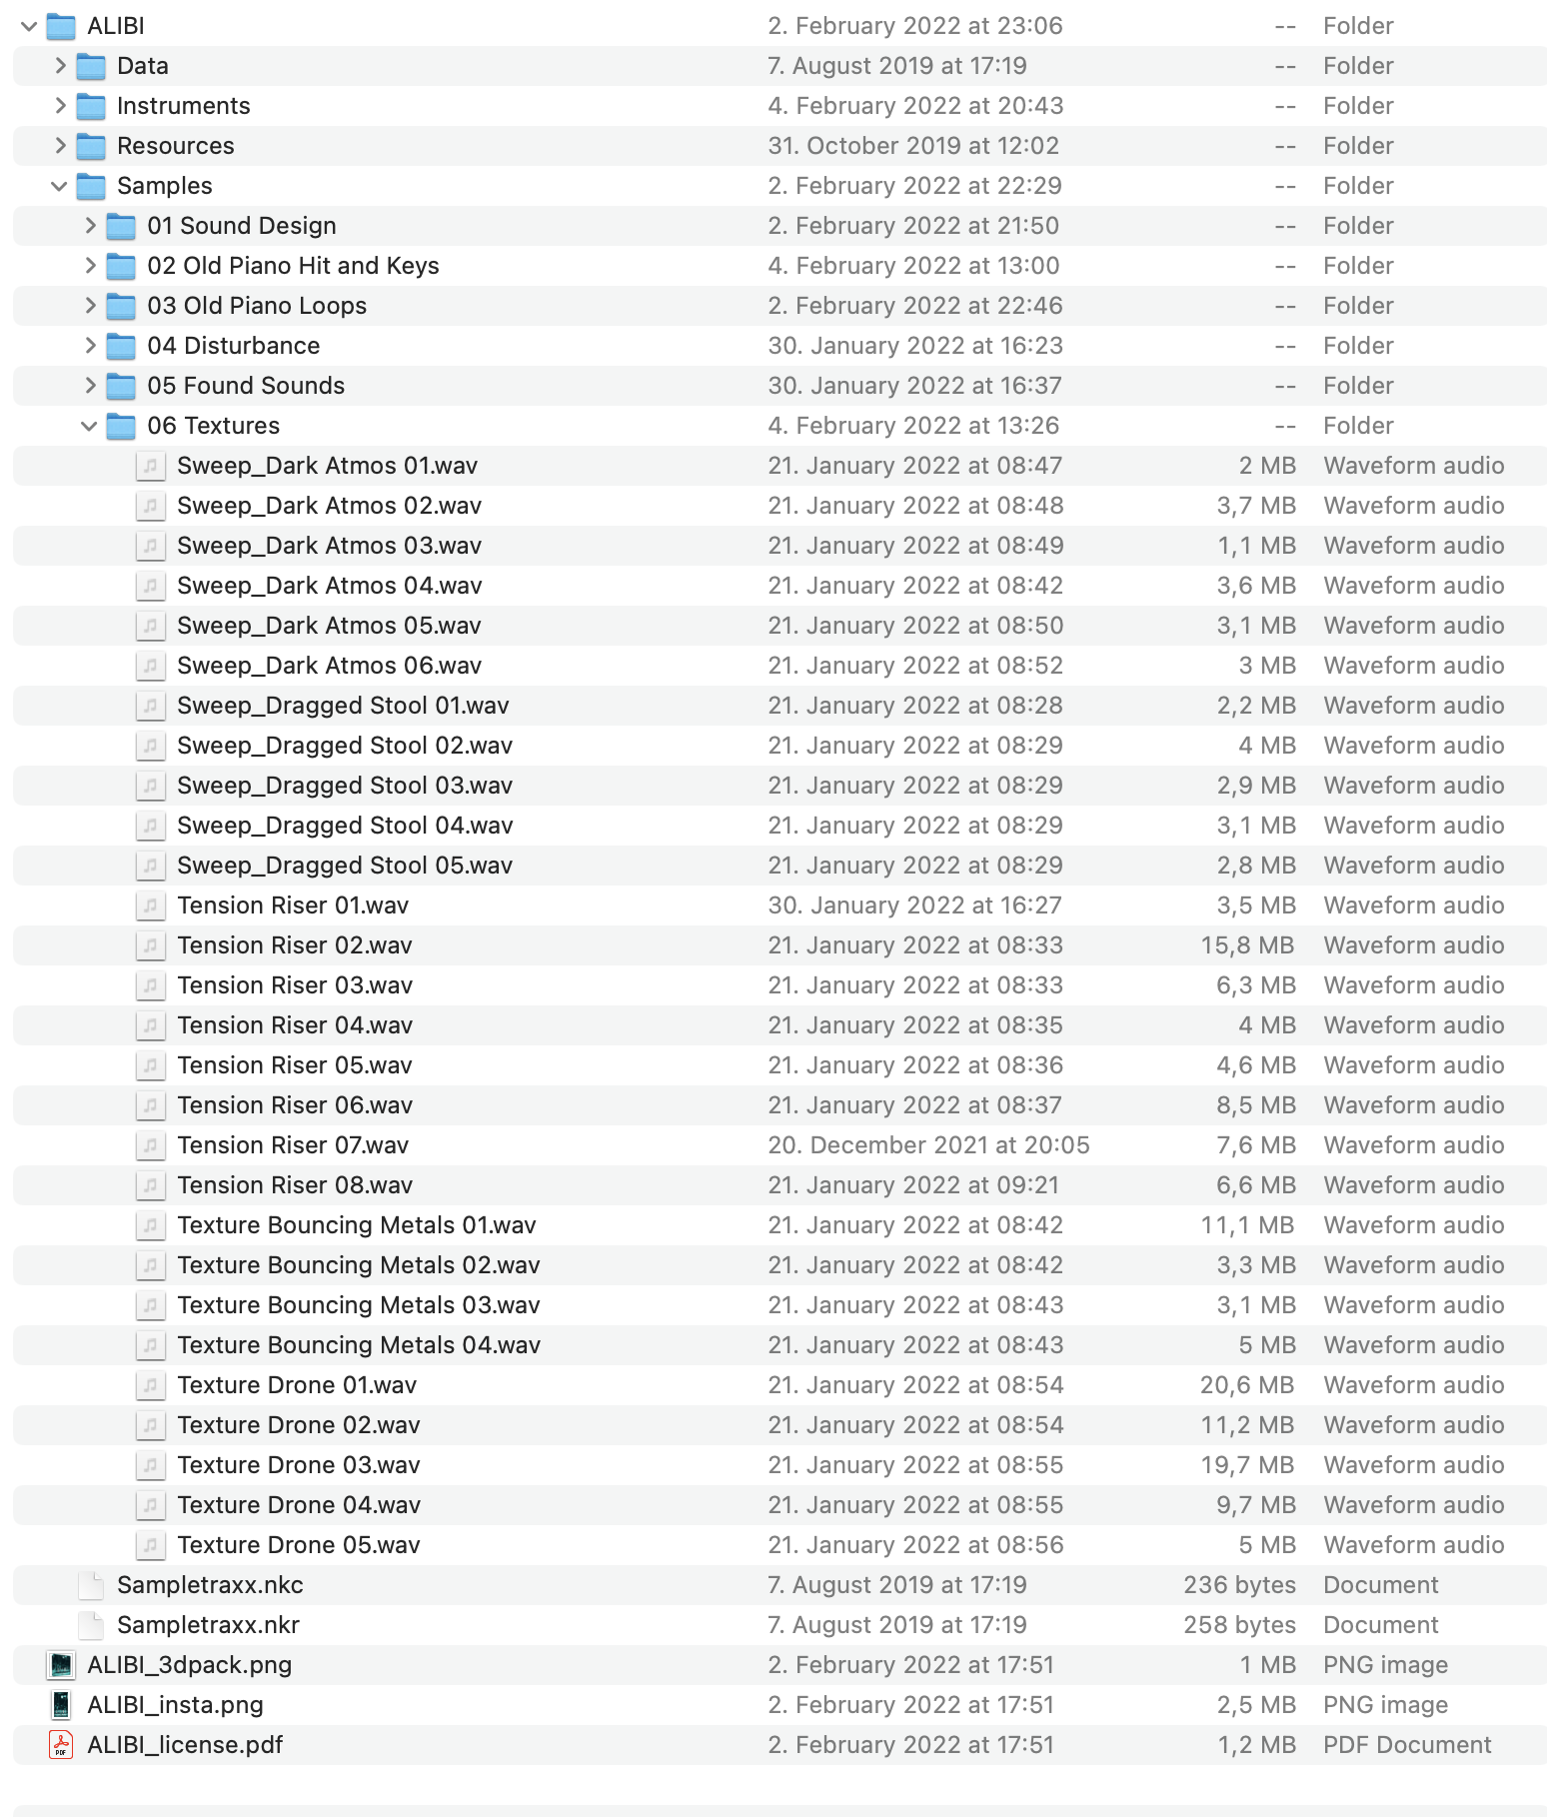The width and height of the screenshot is (1547, 1817).
Task: Collapse the ALIBI root folder
Action: [x=29, y=26]
